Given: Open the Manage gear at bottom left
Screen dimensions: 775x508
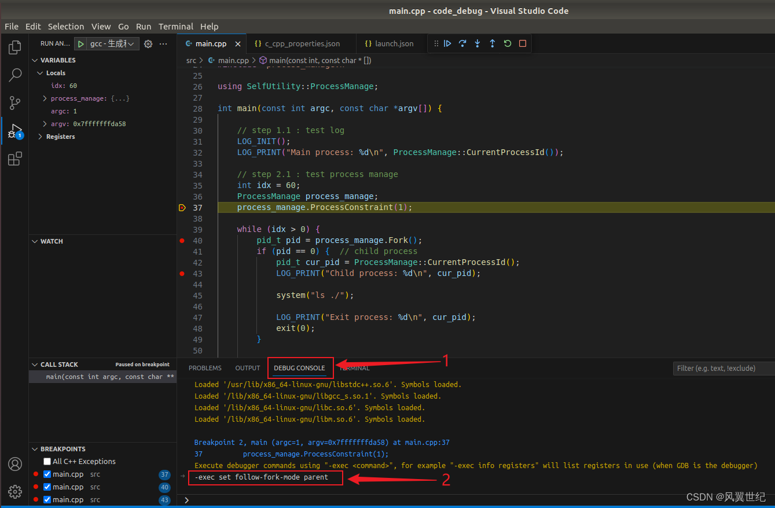Looking at the screenshot, I should [15, 492].
